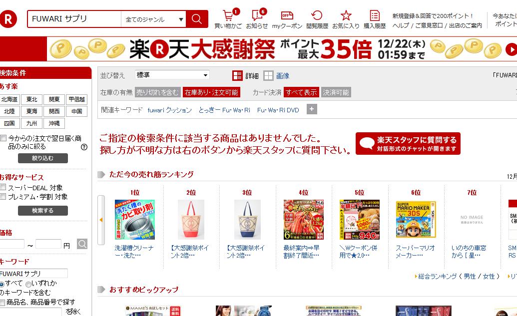Screen dimensions: 517x316
Task: Open the 全てのジャンル genre dropdown
Action: (153, 19)
